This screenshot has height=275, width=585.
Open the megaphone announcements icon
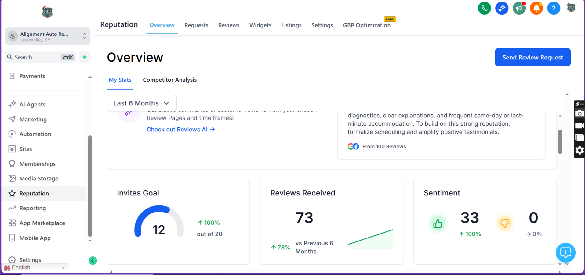(x=519, y=8)
